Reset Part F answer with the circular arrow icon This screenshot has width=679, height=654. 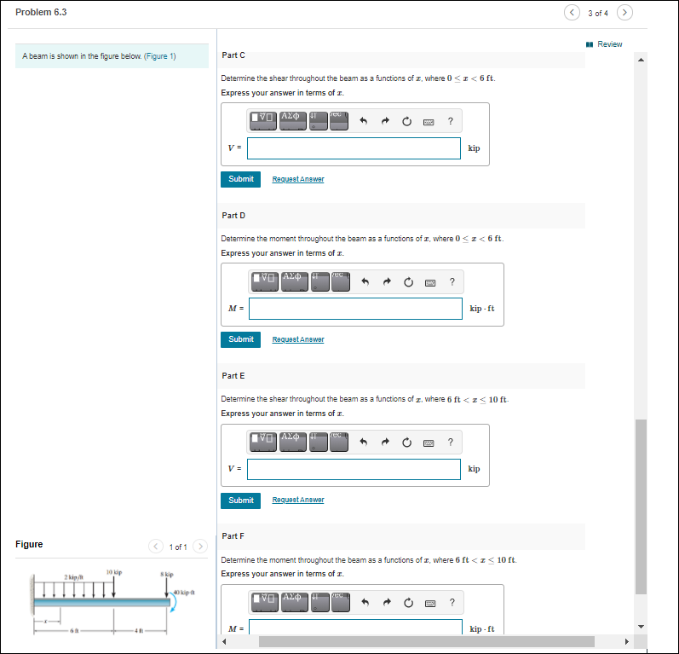point(408,603)
